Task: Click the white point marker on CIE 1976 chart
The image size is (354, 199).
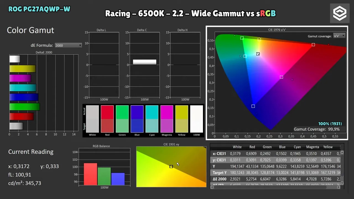Action: pyautogui.click(x=258, y=54)
